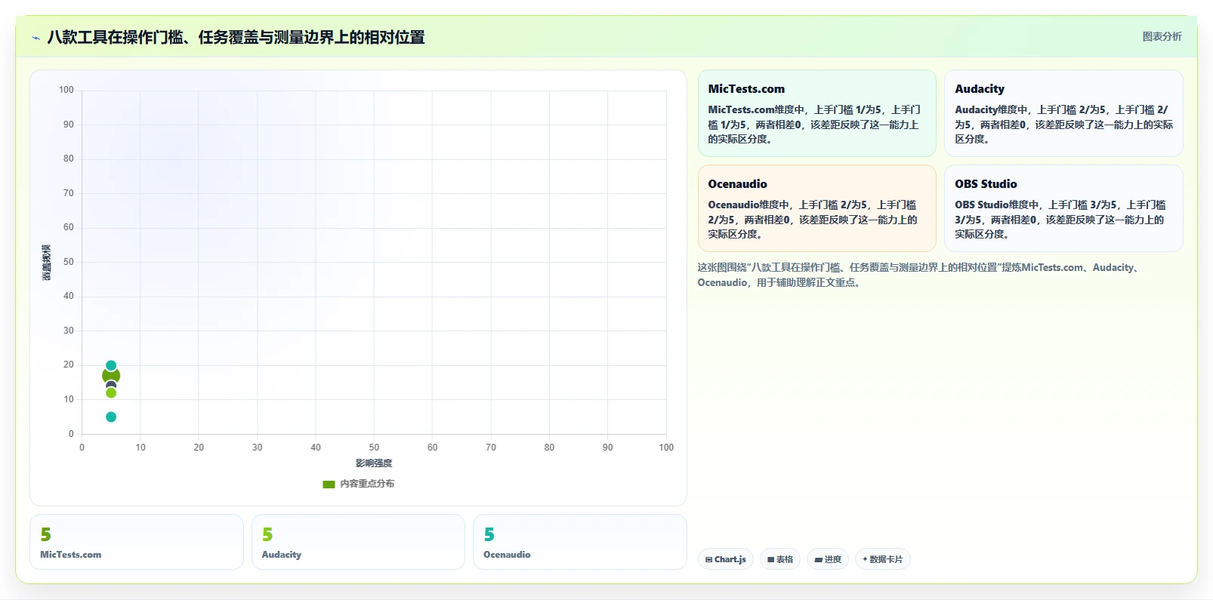Open the Chart.js tag chip

(x=725, y=559)
